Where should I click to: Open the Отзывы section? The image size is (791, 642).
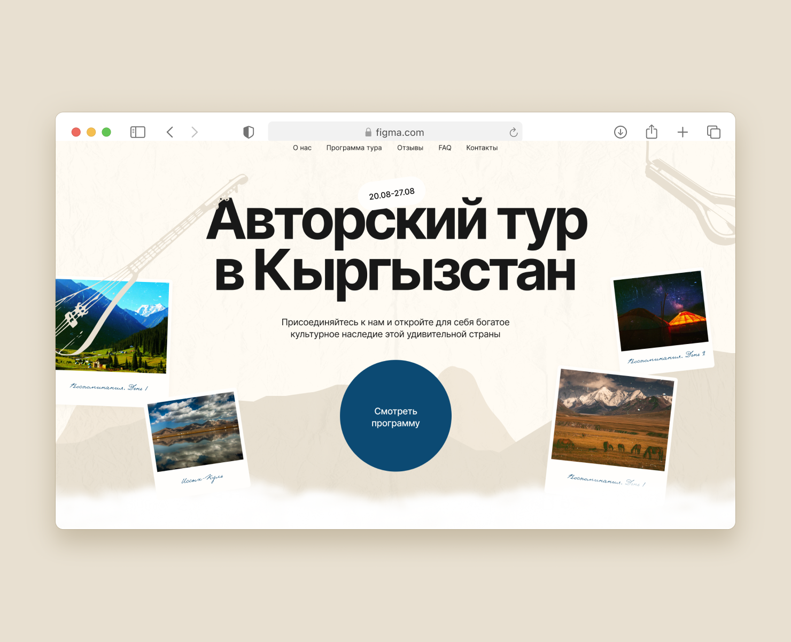tap(409, 148)
